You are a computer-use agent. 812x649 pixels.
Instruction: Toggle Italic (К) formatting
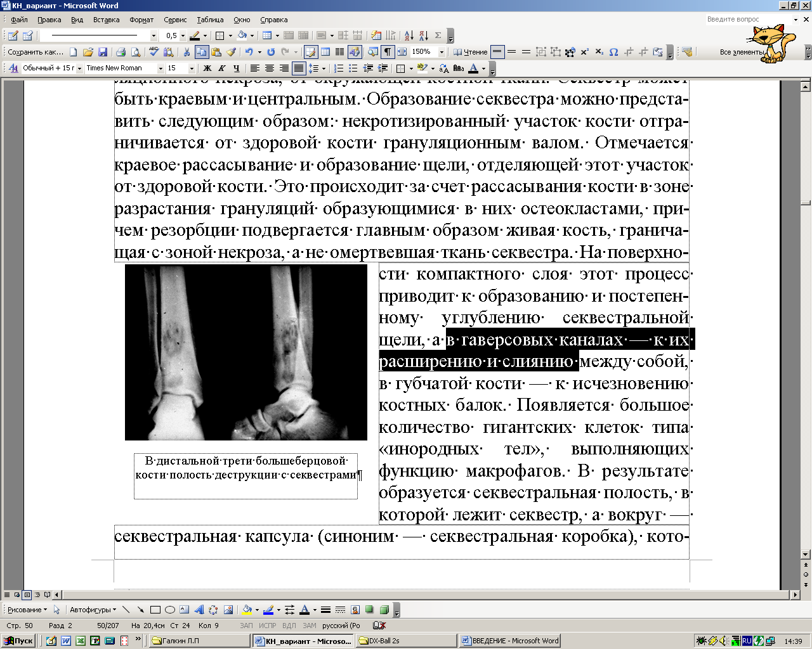point(221,68)
